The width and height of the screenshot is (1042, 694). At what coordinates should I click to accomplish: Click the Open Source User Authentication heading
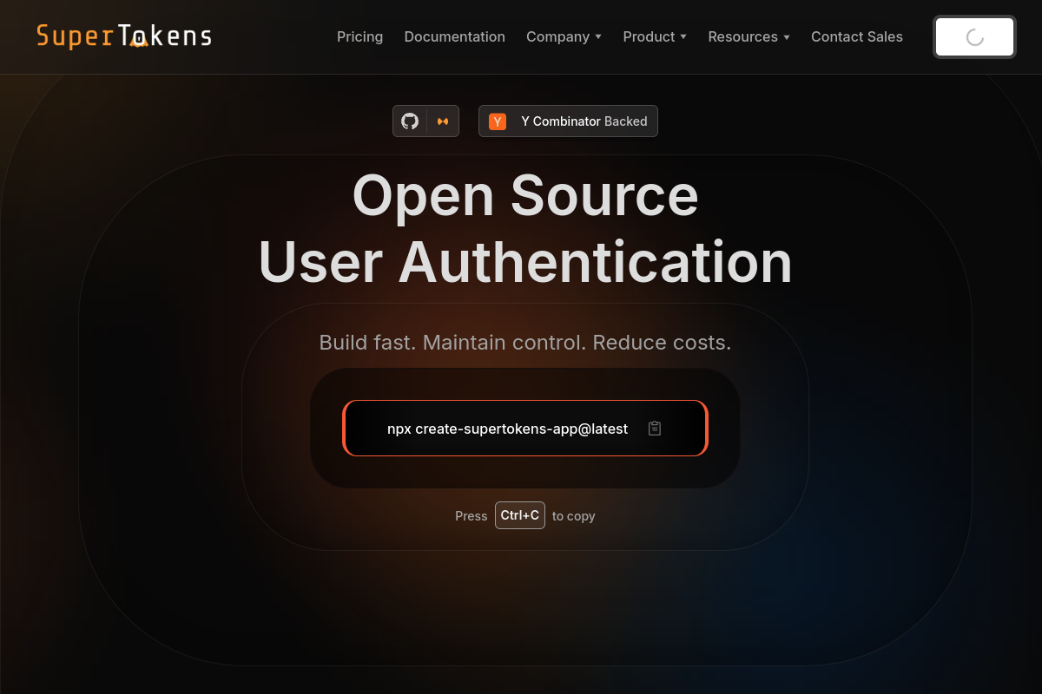point(525,228)
